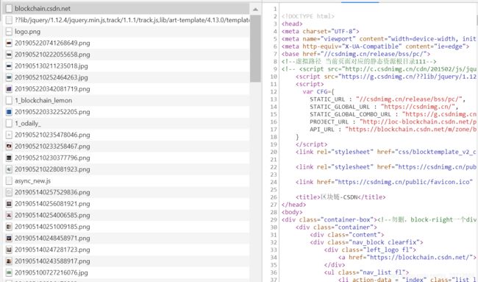Screen dimensions: 478x282
Task: Select 201905220342081719.png request
Action: (x=126, y=89)
